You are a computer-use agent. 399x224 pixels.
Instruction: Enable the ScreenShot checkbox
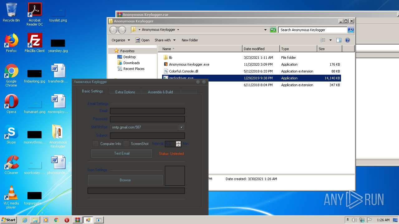pos(126,144)
